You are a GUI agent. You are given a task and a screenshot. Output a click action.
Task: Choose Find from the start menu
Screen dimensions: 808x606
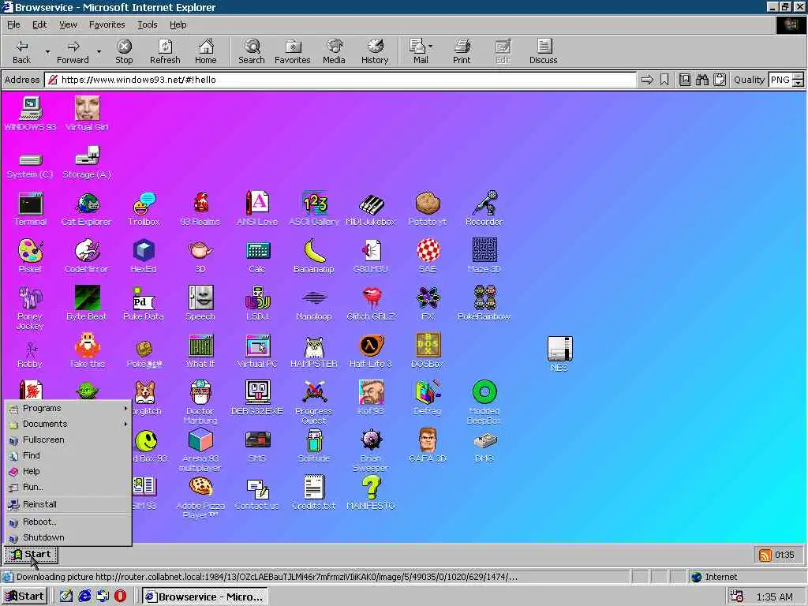[x=69, y=455]
